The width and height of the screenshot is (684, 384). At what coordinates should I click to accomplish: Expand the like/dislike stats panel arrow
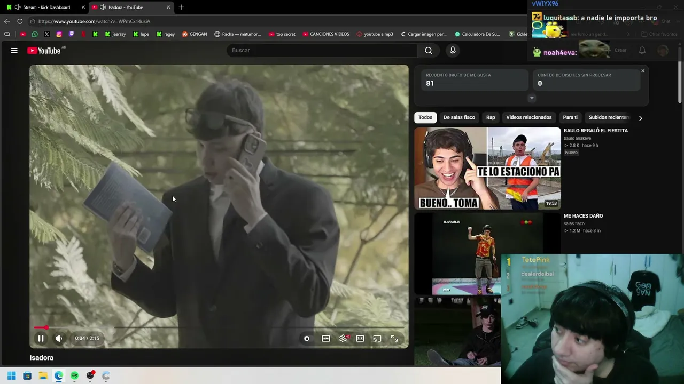point(532,98)
